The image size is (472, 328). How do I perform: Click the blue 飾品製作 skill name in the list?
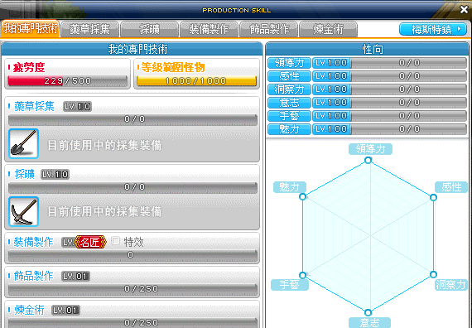click(x=33, y=276)
